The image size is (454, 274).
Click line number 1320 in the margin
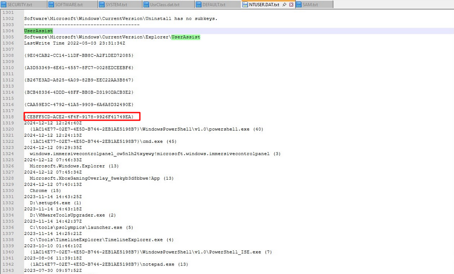pos(8,129)
